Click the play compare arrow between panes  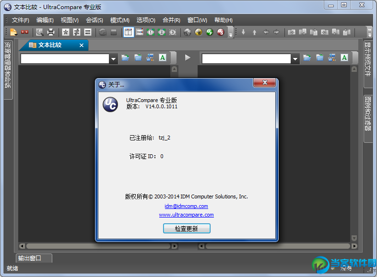pyautogui.click(x=188, y=58)
